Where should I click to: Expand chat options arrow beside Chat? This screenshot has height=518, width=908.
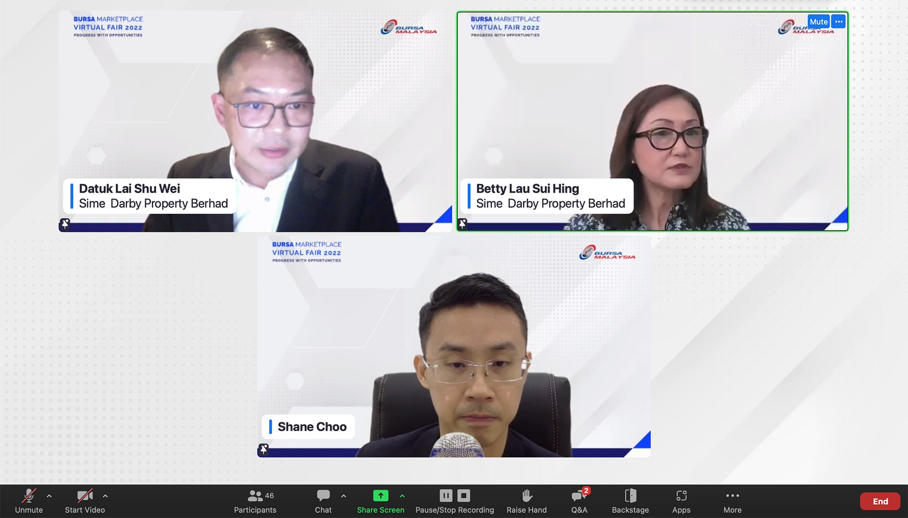click(343, 496)
